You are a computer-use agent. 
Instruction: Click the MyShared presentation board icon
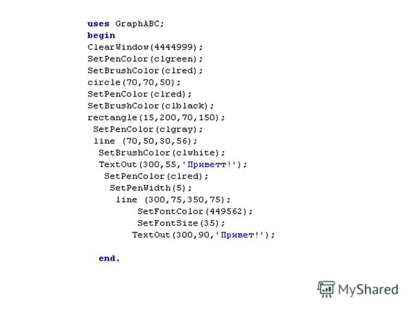click(326, 289)
